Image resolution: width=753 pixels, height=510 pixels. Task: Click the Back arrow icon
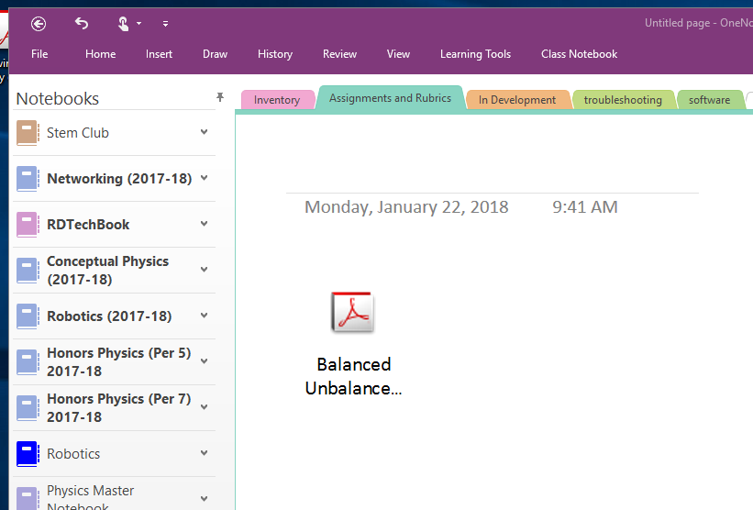pyautogui.click(x=39, y=24)
